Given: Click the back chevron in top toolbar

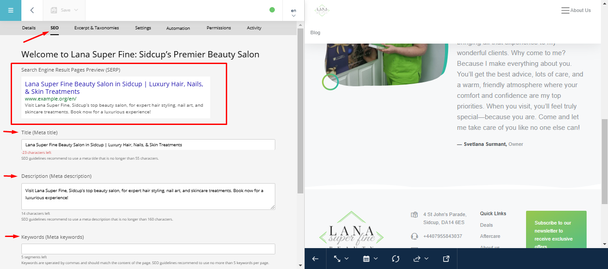Looking at the screenshot, I should coord(32,10).
